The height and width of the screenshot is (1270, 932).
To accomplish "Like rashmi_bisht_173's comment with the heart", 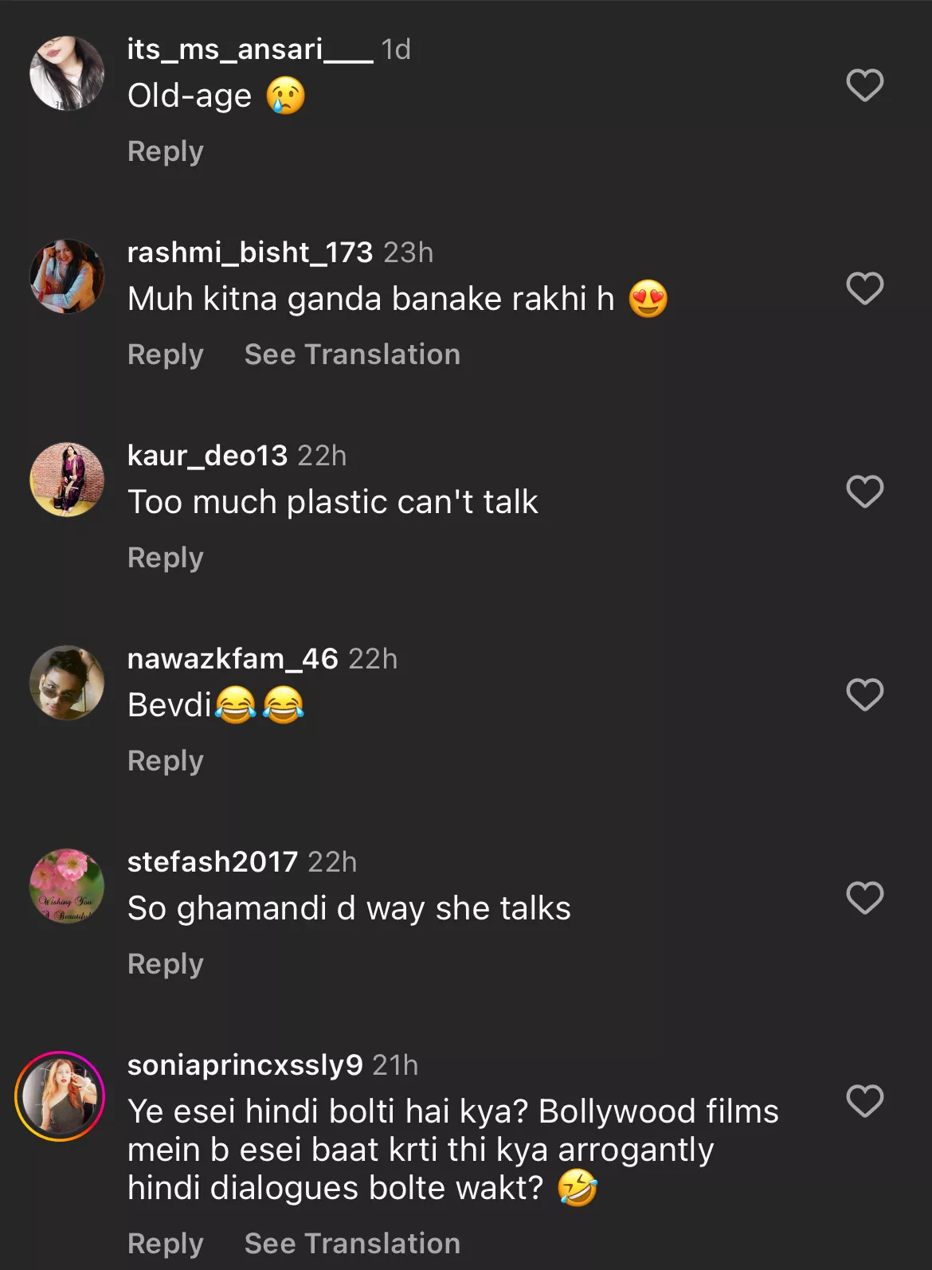I will point(864,288).
